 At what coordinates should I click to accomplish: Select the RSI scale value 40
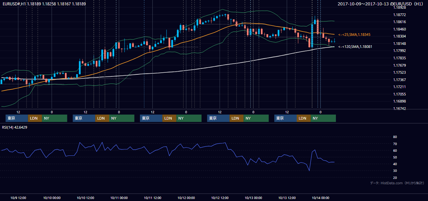[x=395, y=164]
